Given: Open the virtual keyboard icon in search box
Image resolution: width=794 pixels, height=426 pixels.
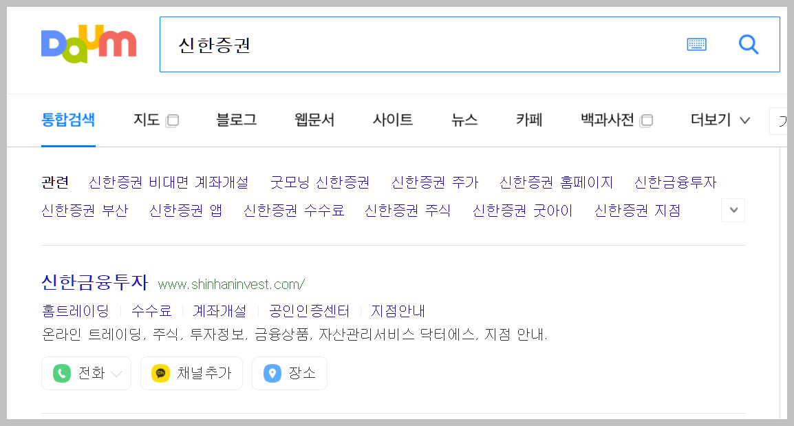Looking at the screenshot, I should tap(696, 45).
